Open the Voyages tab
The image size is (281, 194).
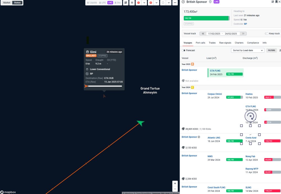coord(188,43)
